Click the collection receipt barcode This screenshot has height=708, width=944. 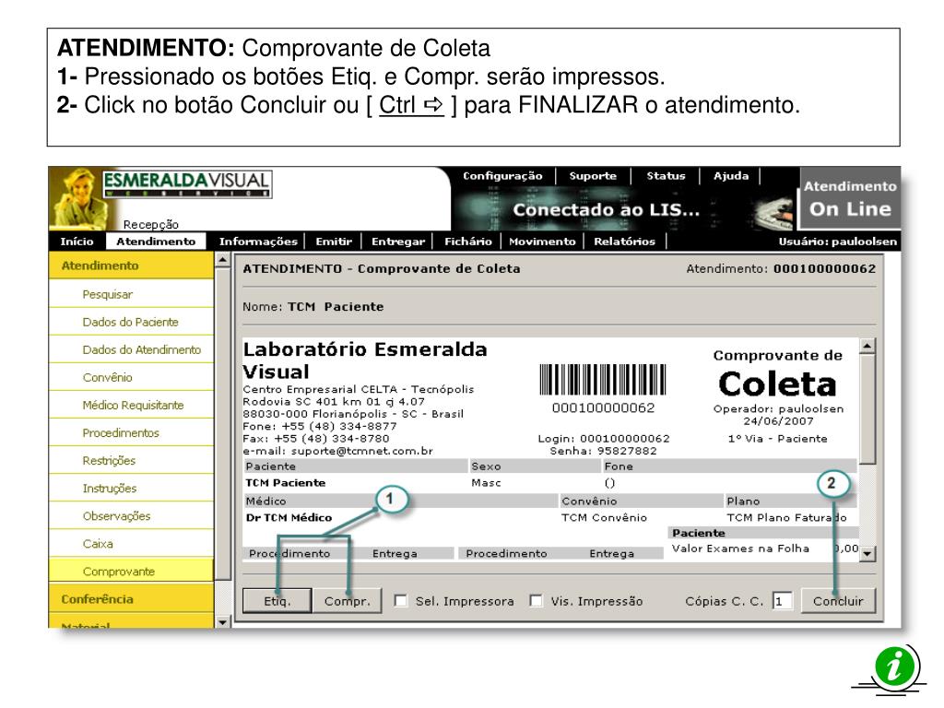pyautogui.click(x=603, y=379)
